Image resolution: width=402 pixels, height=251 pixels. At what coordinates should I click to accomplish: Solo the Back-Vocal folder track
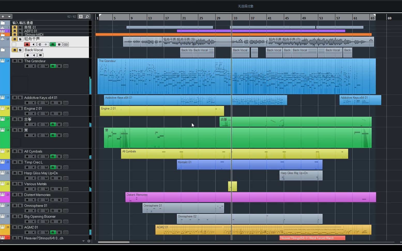pos(20,50)
